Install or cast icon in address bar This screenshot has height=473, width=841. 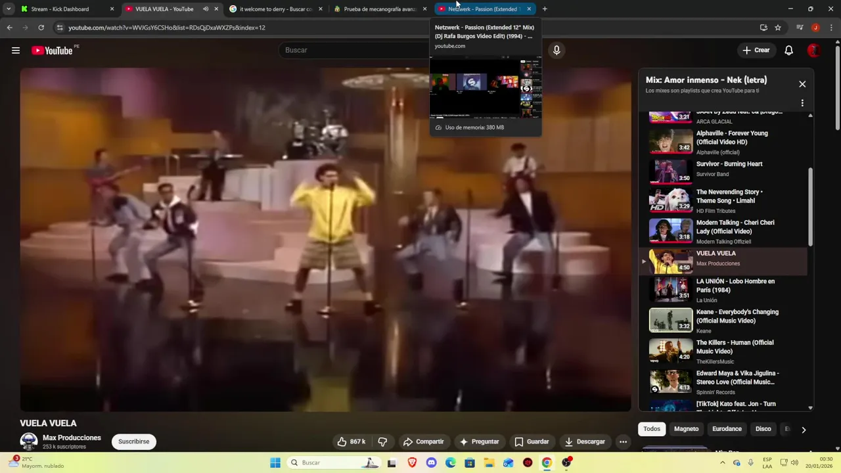pyautogui.click(x=763, y=28)
